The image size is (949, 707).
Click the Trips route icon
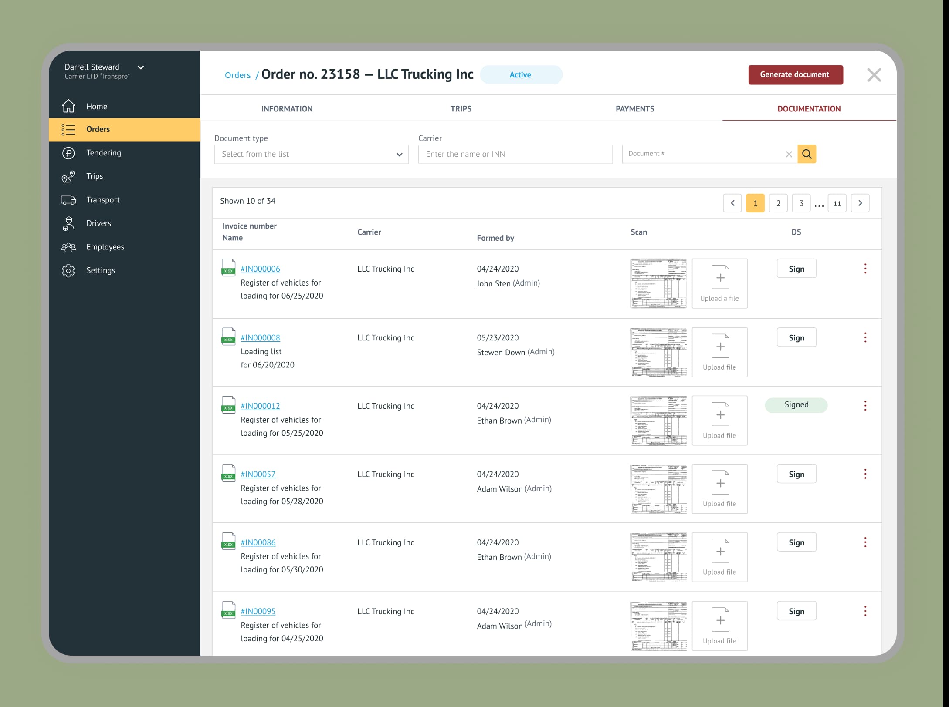[x=68, y=176]
